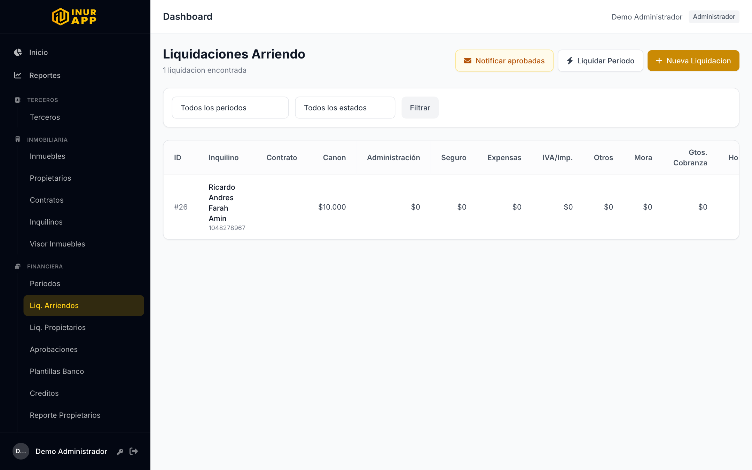Click the Nueva Liquidacion button
This screenshot has height=470, width=752.
693,61
